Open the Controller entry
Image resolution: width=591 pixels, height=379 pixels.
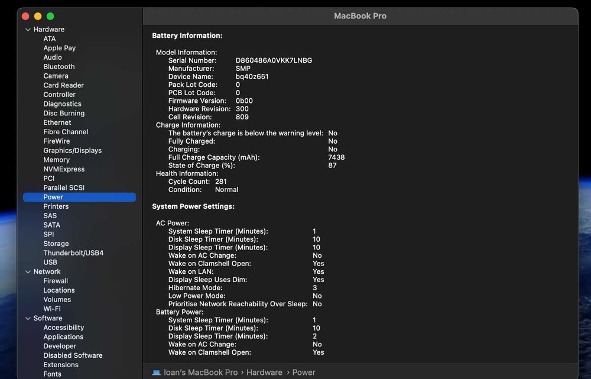(x=59, y=95)
